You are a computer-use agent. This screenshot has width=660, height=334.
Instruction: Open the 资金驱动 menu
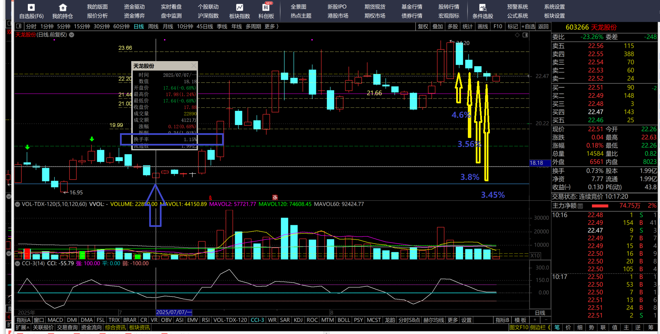tap(134, 7)
